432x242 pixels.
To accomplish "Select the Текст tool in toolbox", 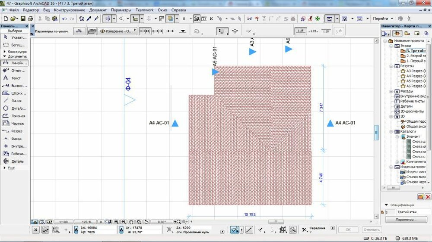I will point(15,78).
